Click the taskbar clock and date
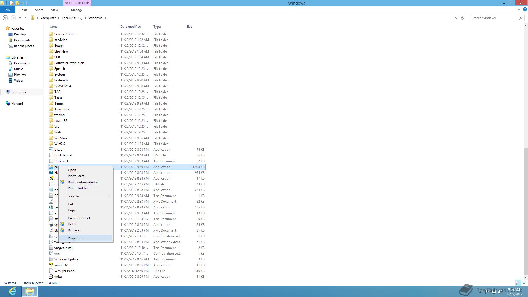Image resolution: width=528 pixels, height=297 pixels. click(x=514, y=292)
